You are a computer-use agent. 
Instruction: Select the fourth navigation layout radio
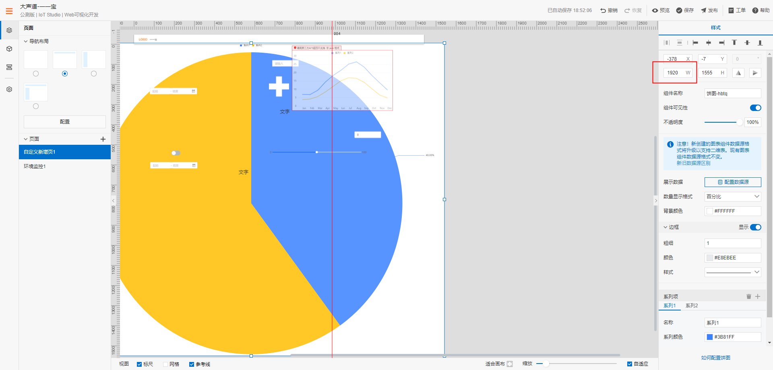[x=36, y=106]
